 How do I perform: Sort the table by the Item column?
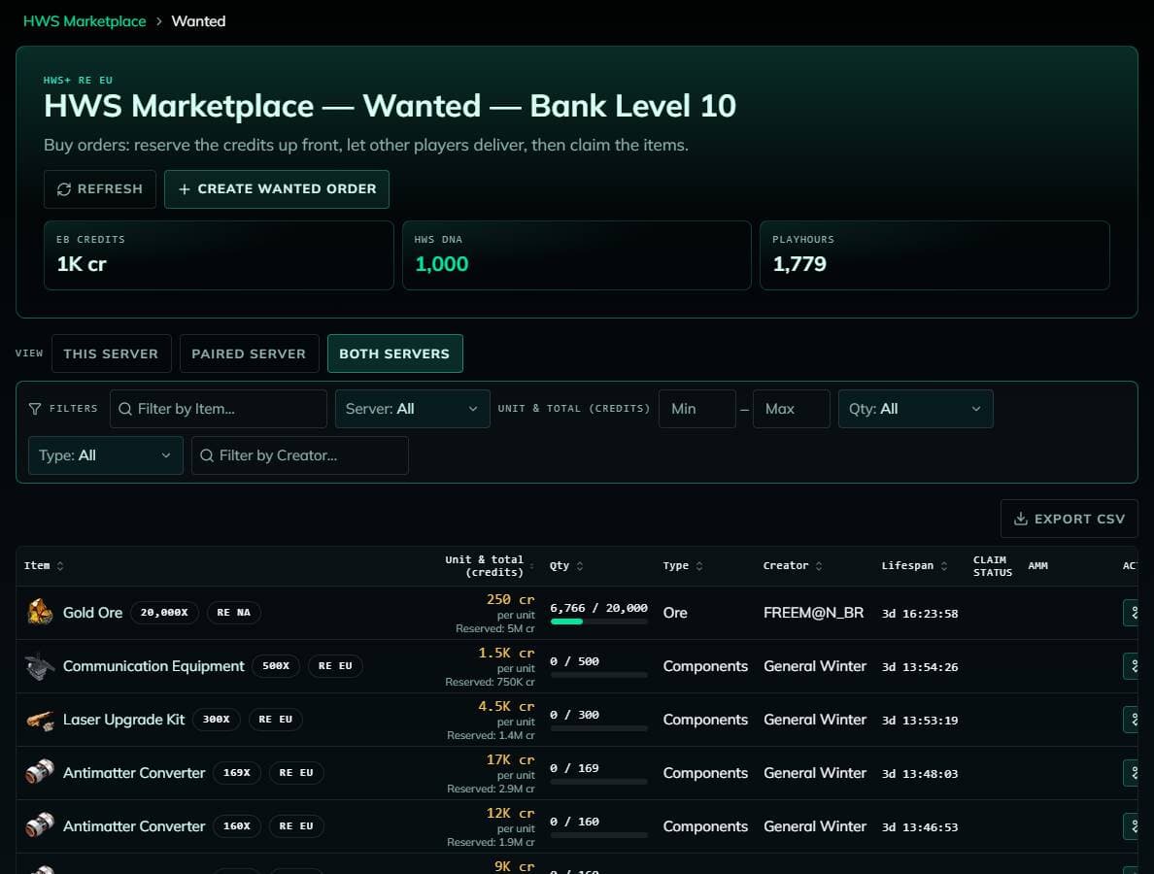[x=44, y=566]
